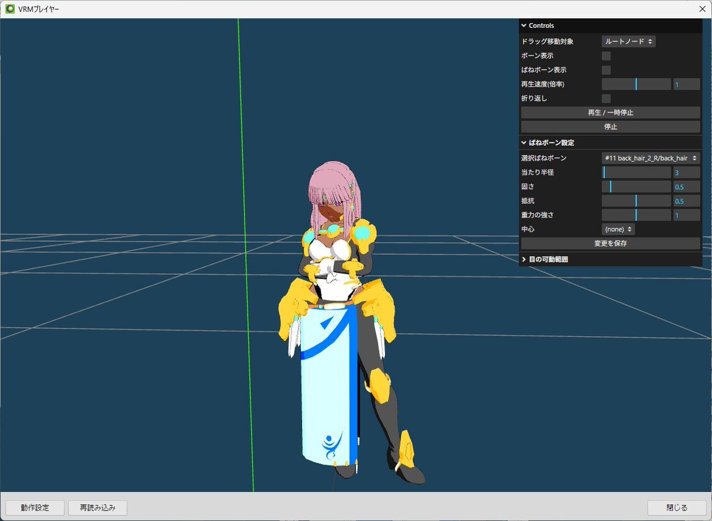Click the VRMプレイヤー title text
712x521 pixels.
point(40,9)
